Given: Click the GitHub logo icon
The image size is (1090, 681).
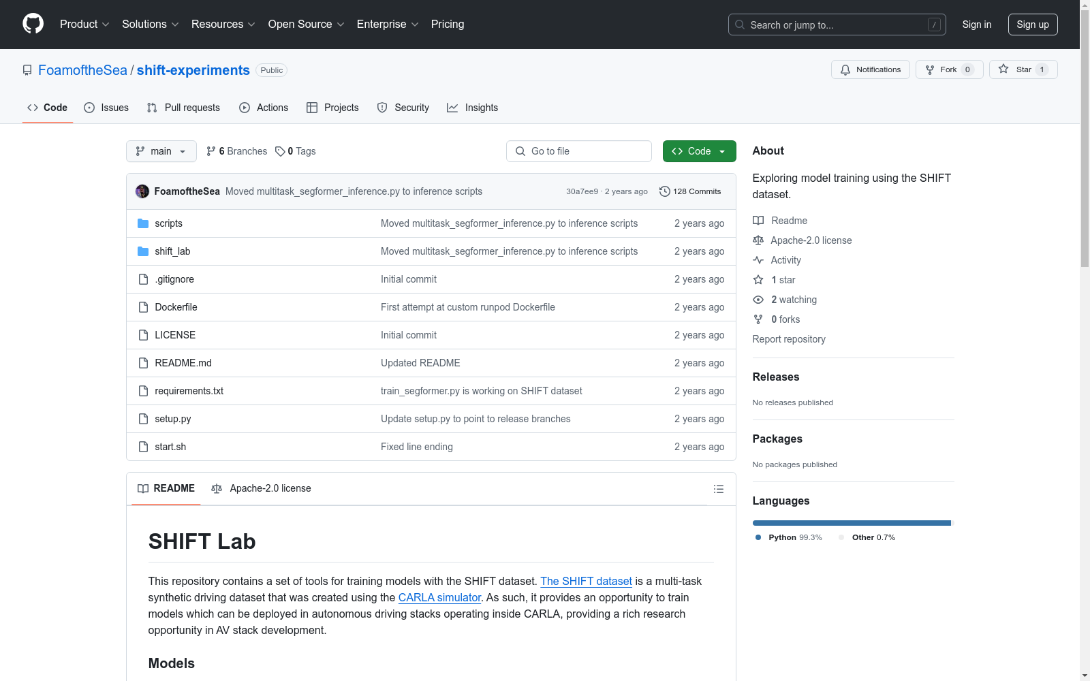Looking at the screenshot, I should click(x=33, y=24).
